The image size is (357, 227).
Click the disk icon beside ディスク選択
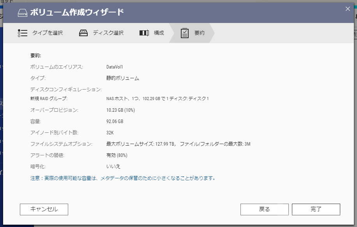[83, 33]
